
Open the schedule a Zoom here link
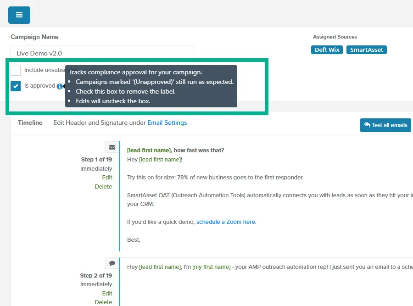click(x=226, y=222)
